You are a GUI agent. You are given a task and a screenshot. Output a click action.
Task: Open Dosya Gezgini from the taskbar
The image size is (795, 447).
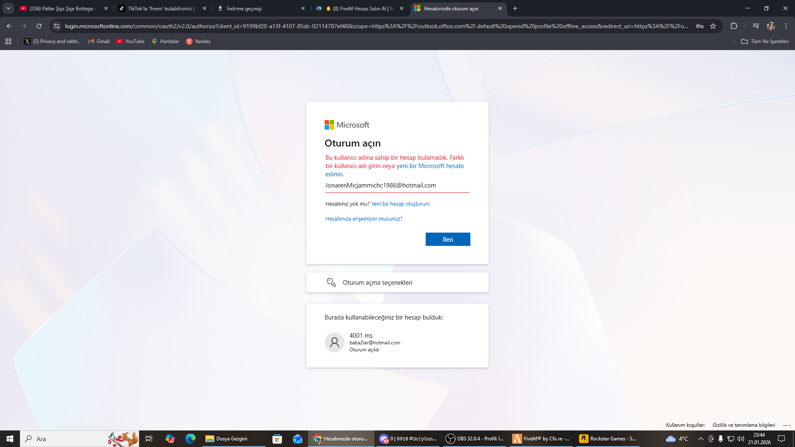(x=234, y=439)
